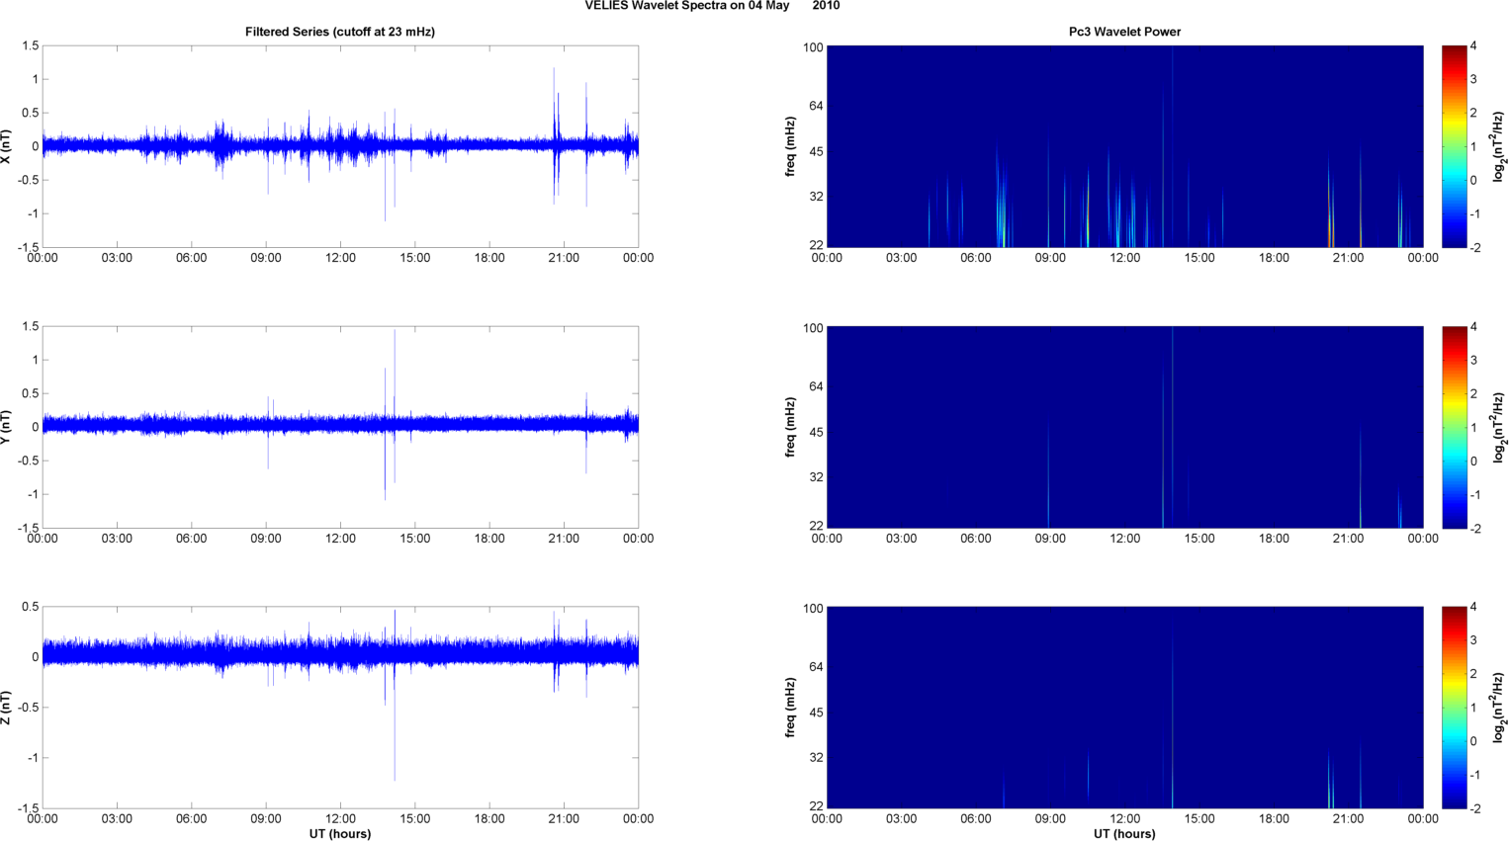Click the X component filtered time series plot

tap(340, 146)
